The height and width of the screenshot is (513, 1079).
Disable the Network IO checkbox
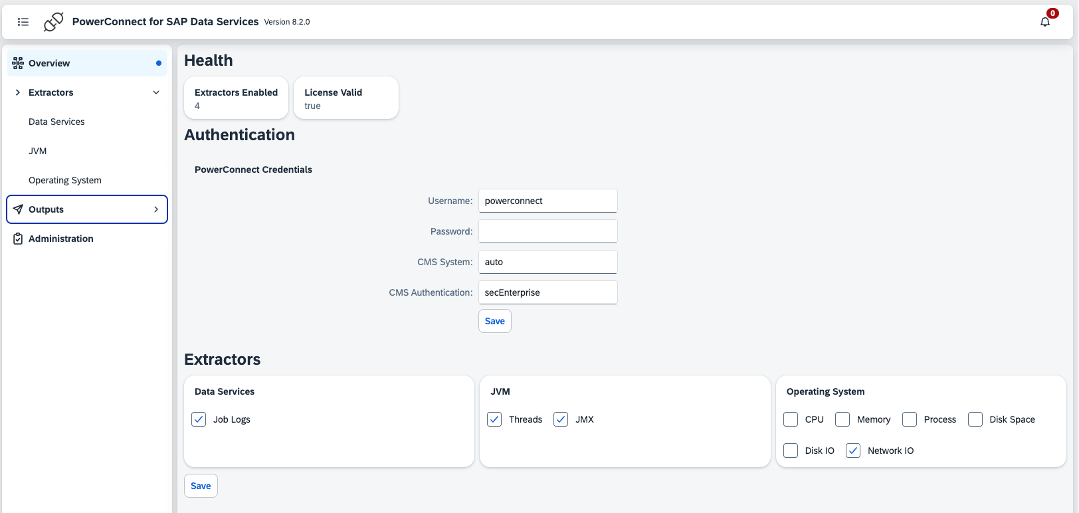[853, 451]
